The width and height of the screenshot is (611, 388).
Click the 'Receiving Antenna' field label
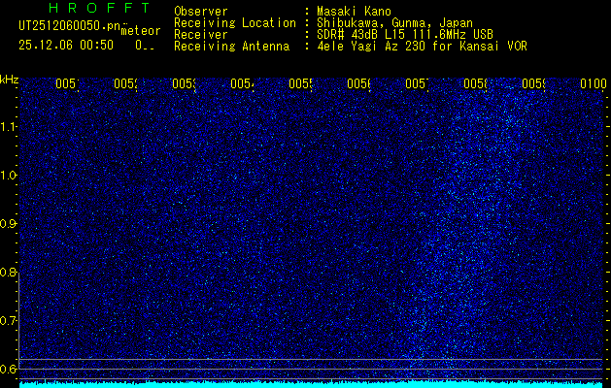[x=231, y=47]
